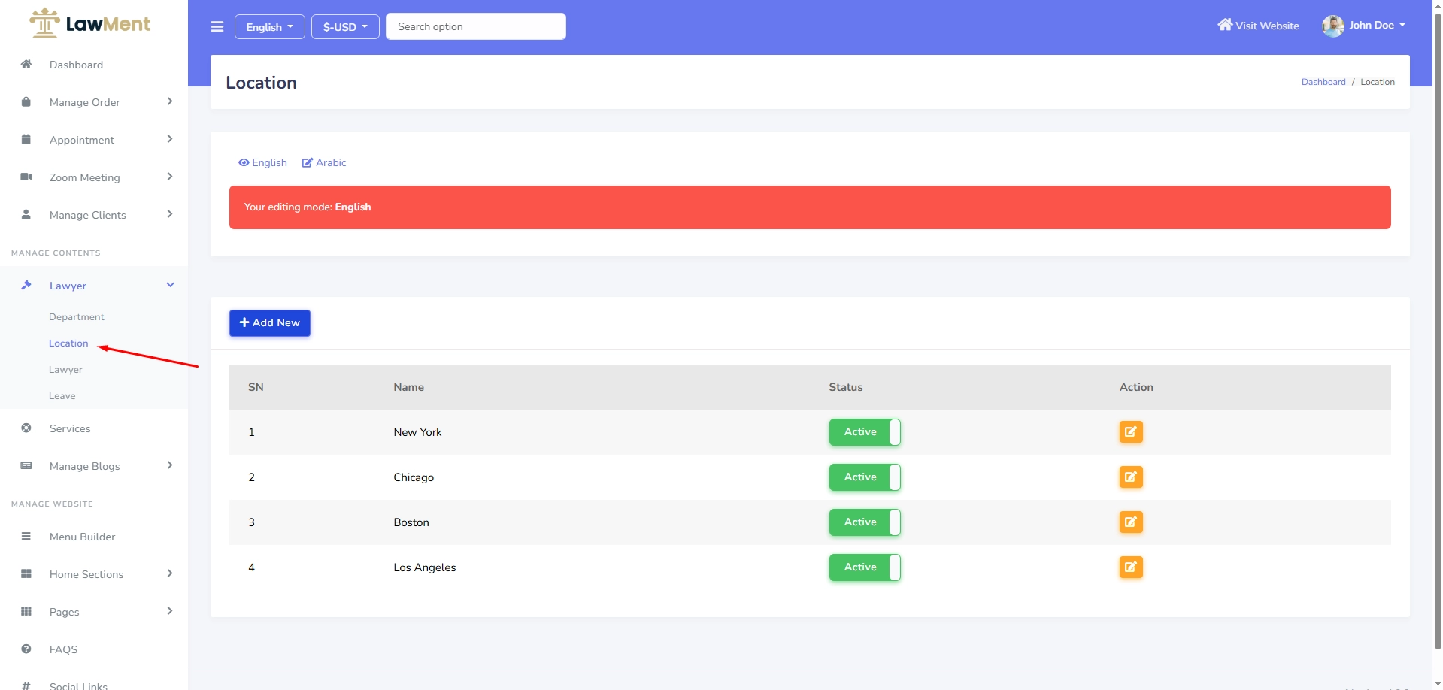Switch off Active status for Boston

(865, 522)
